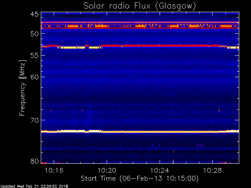Click the 10:28 time tick label
This screenshot has width=251, height=188.
pos(213,170)
